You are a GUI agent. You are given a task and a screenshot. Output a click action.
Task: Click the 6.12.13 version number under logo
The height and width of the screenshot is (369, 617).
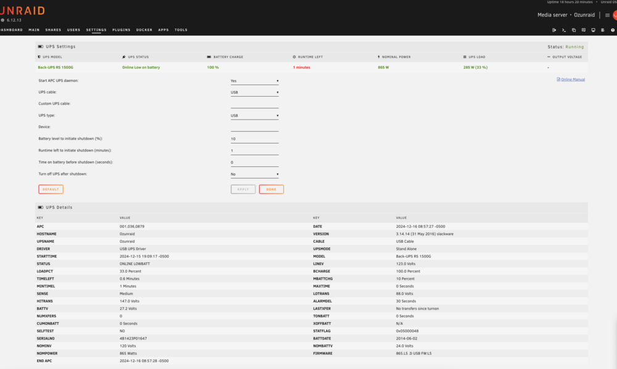tap(14, 20)
